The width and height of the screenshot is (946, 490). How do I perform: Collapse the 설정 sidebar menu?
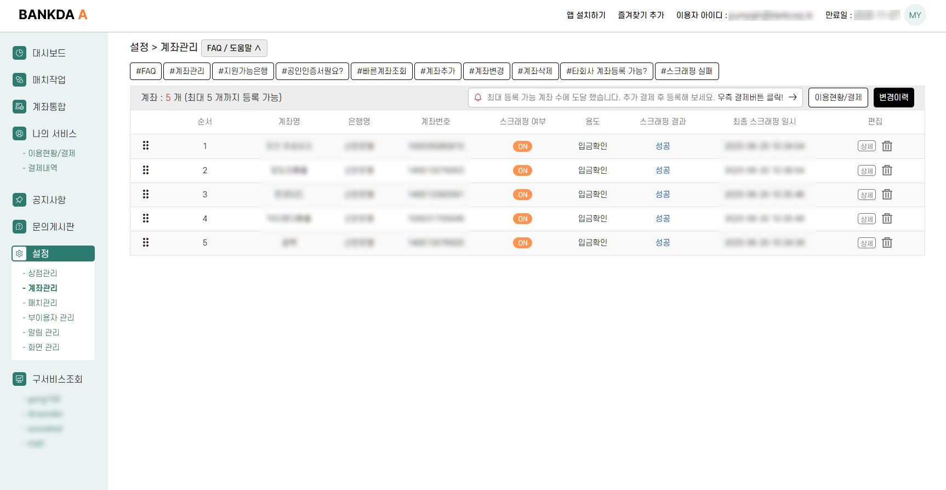tap(53, 253)
